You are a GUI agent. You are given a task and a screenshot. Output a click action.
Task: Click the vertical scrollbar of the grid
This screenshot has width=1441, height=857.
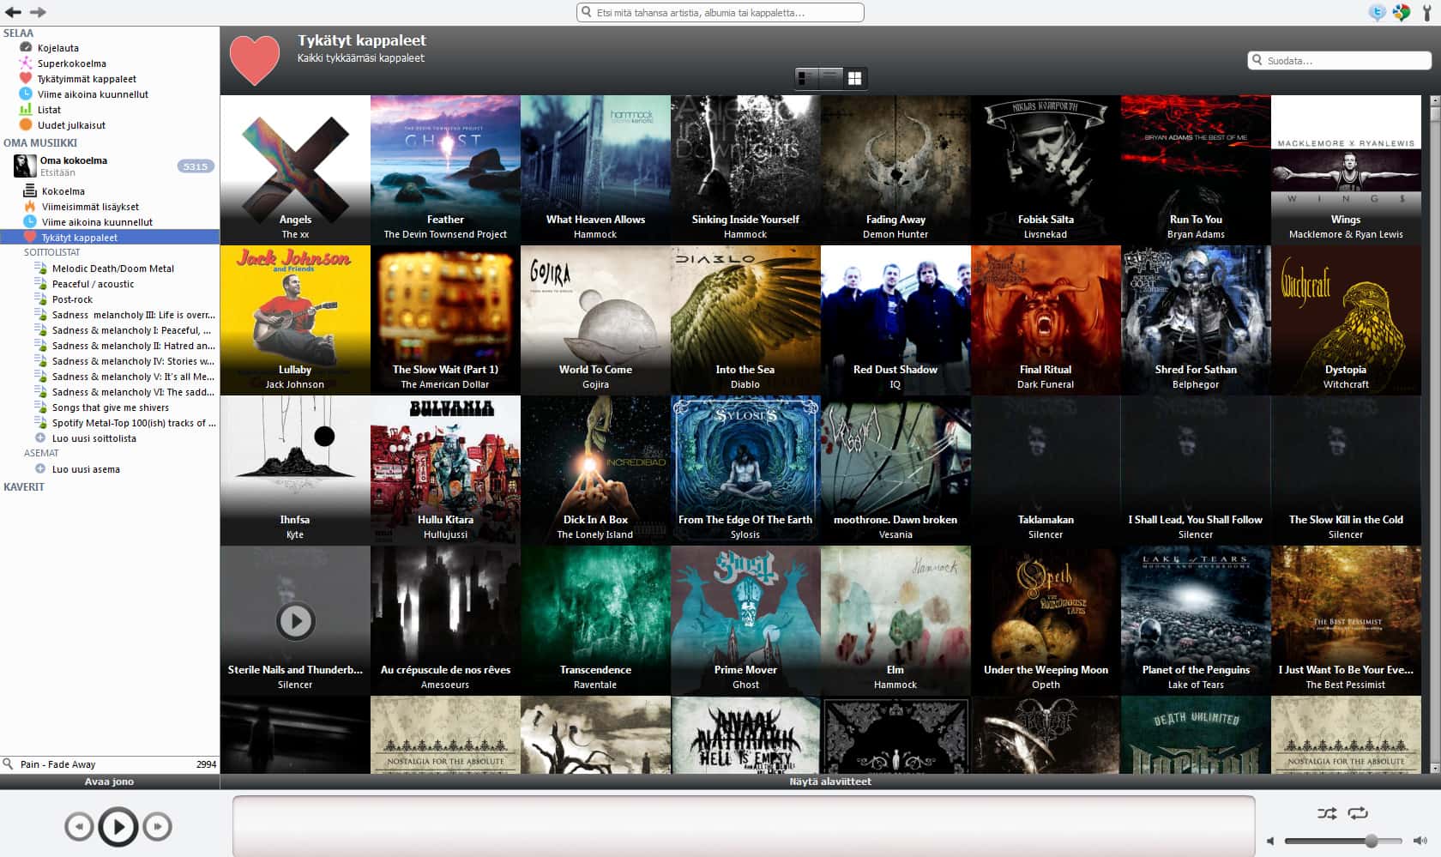click(1435, 434)
